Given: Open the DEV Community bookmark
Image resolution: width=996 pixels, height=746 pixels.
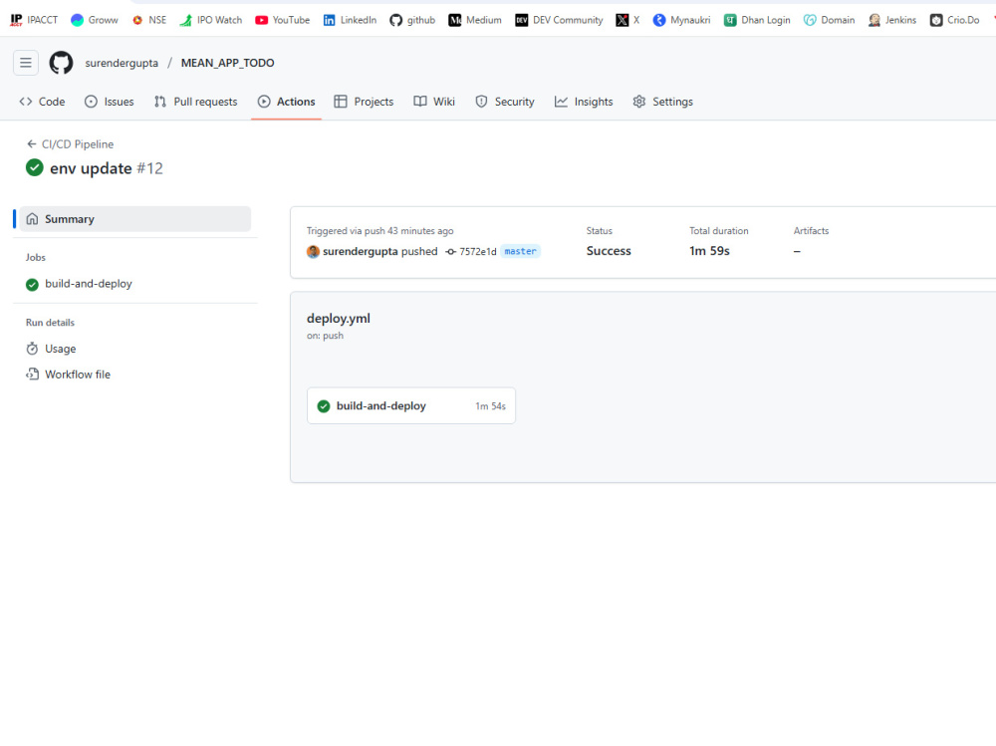Looking at the screenshot, I should tap(559, 20).
